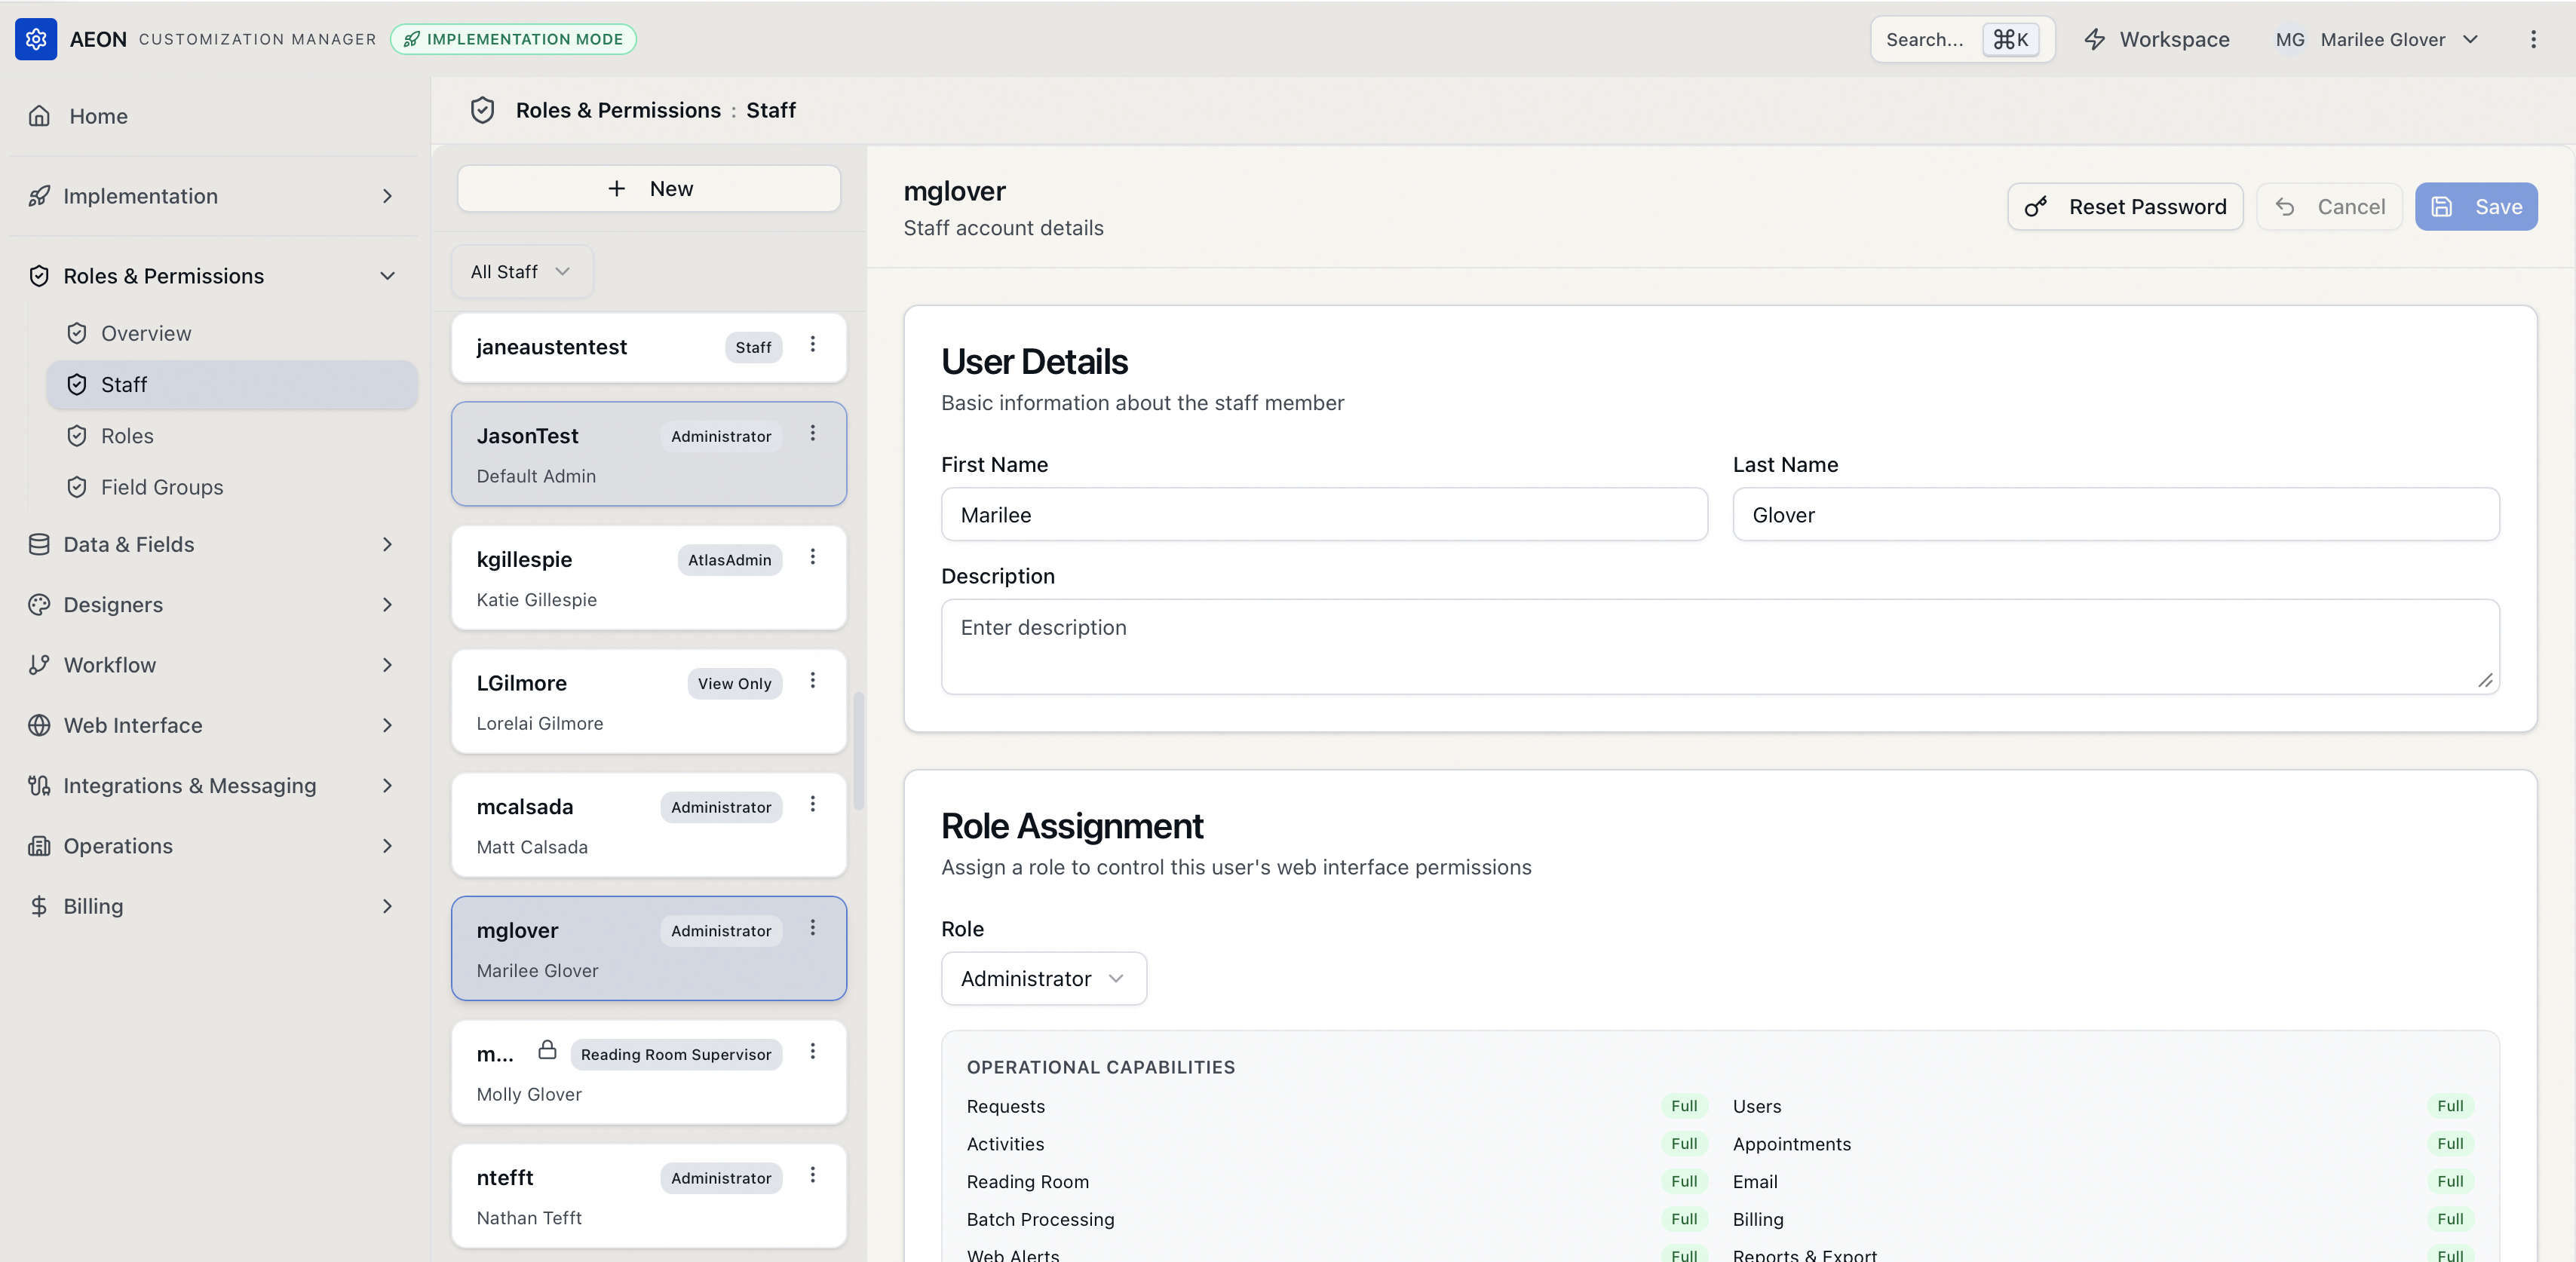Image resolution: width=2576 pixels, height=1262 pixels.
Task: Click the Designers palette icon
Action: (39, 605)
